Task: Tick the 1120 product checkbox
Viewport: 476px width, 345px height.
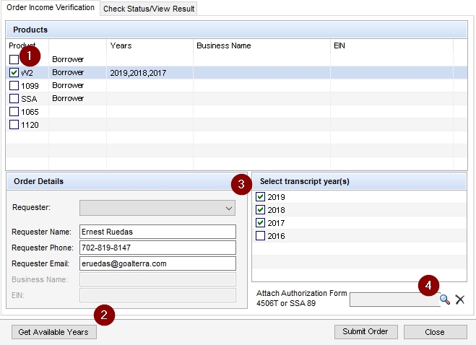Action: [x=14, y=125]
